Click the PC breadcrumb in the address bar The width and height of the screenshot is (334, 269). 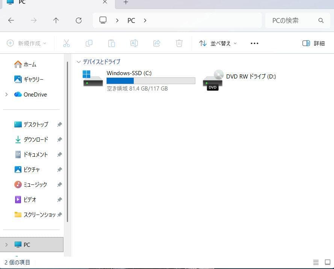pos(131,20)
